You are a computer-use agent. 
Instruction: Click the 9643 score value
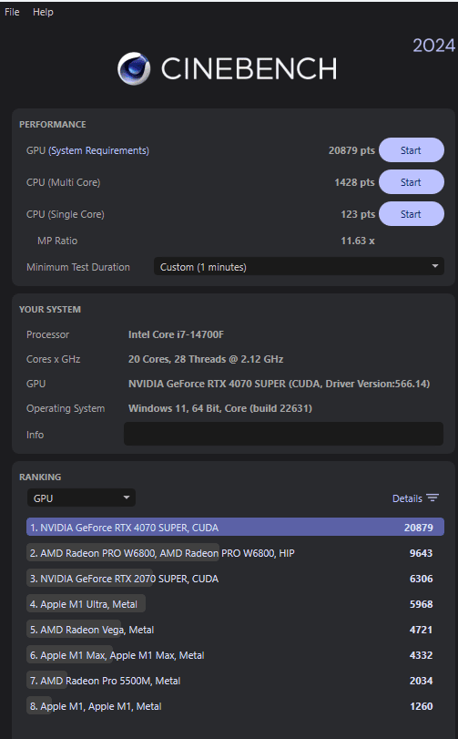pos(421,553)
